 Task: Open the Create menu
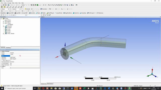pos(5,3)
